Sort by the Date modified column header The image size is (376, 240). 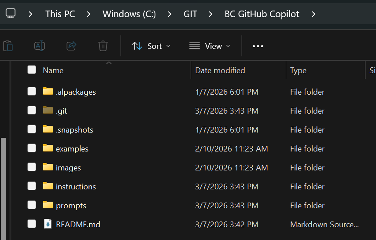click(x=220, y=70)
